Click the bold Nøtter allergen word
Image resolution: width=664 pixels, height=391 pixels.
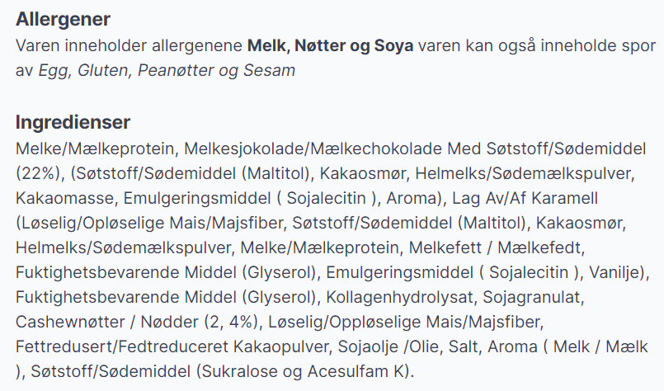[x=320, y=45]
